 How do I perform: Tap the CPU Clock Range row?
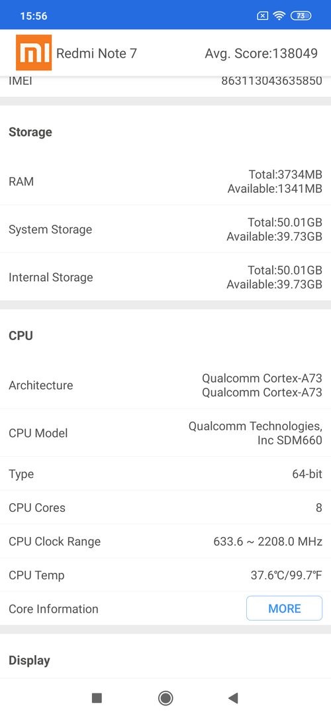165,541
